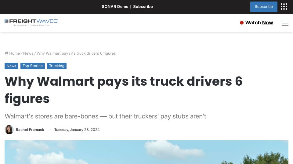The image size is (293, 164).
Task: Click the article subtitle about pay stubs
Action: pyautogui.click(x=105, y=116)
